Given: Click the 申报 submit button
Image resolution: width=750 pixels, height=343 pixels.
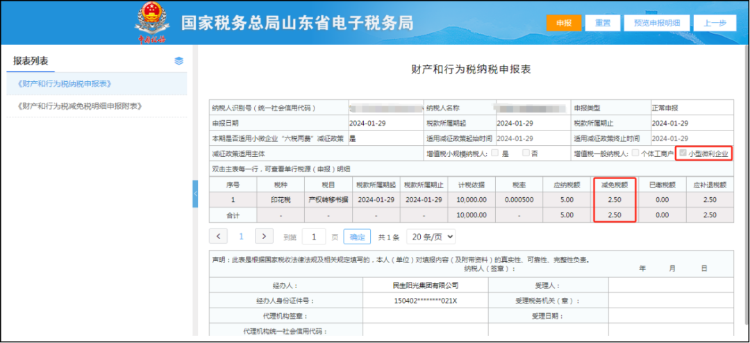Looking at the screenshot, I should [x=563, y=22].
